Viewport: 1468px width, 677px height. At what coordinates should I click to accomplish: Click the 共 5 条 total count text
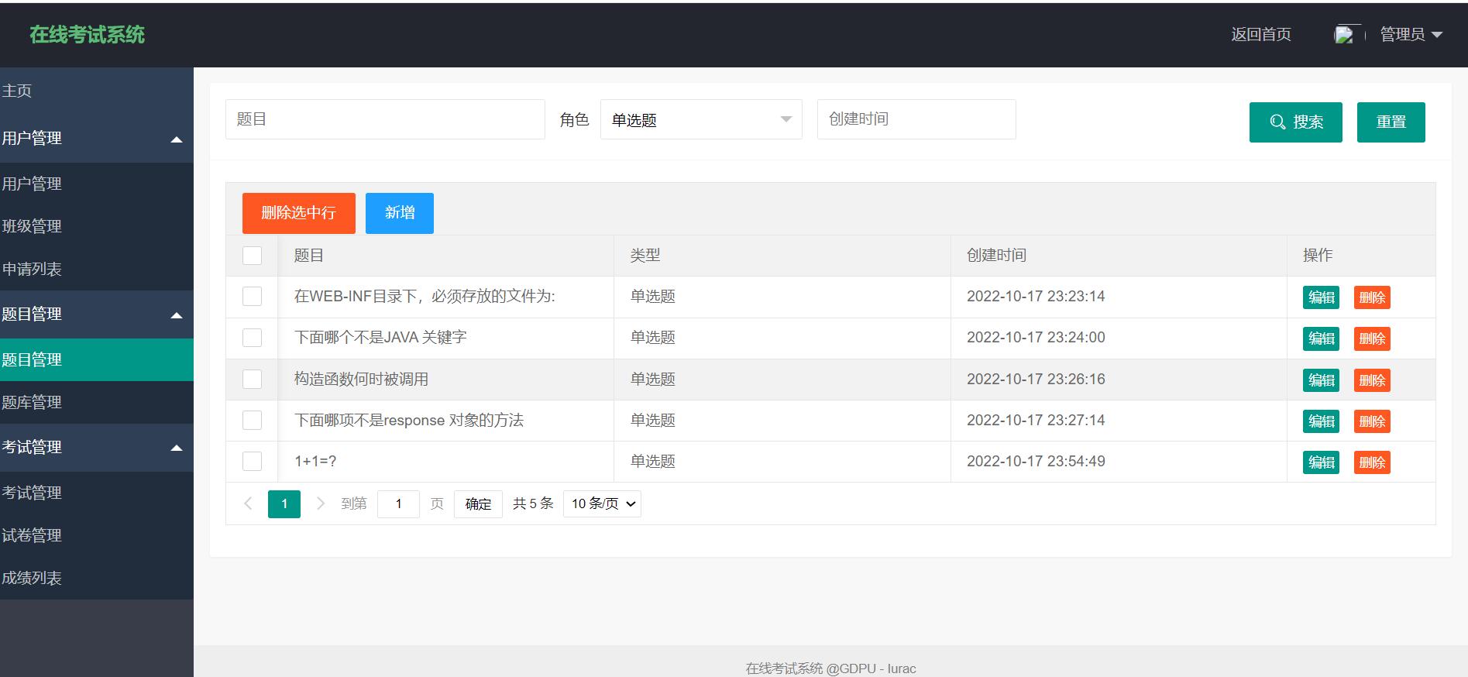(x=533, y=503)
